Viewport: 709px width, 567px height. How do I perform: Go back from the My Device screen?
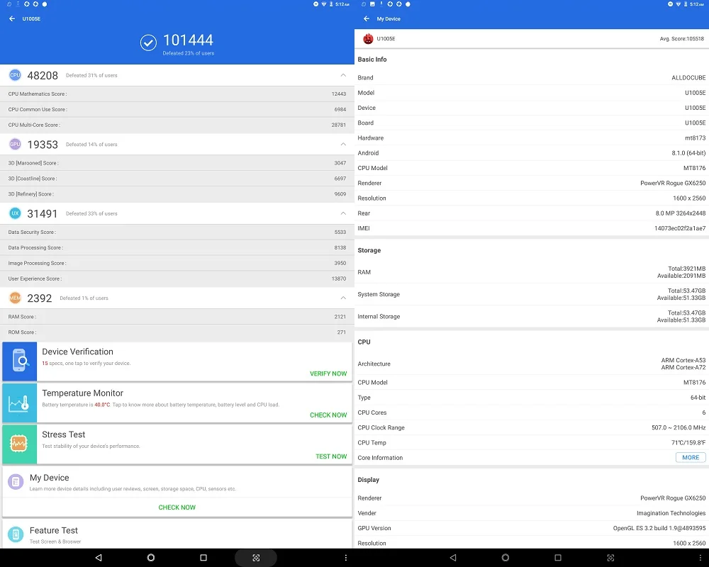click(367, 18)
